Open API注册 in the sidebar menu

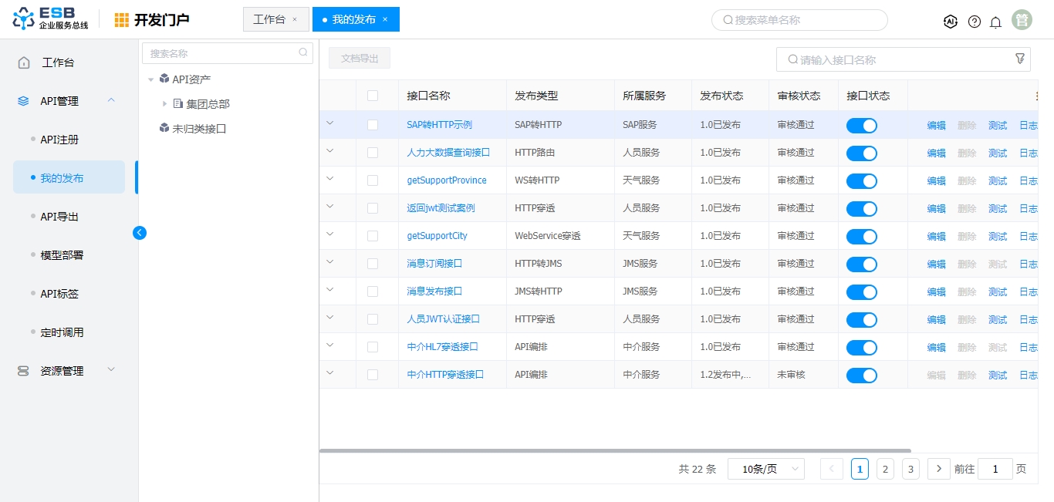pyautogui.click(x=59, y=140)
